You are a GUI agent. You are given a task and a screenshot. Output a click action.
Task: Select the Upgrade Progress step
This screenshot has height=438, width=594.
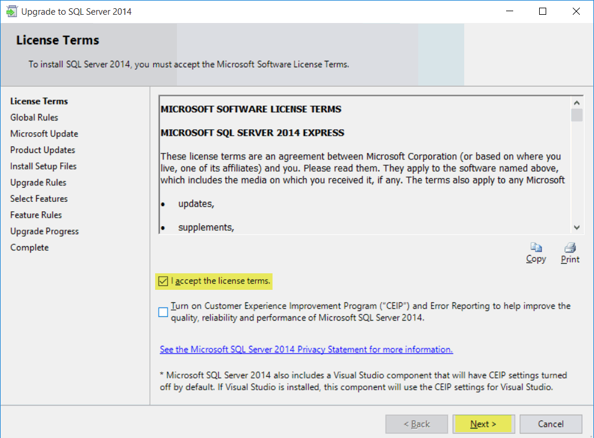click(44, 231)
